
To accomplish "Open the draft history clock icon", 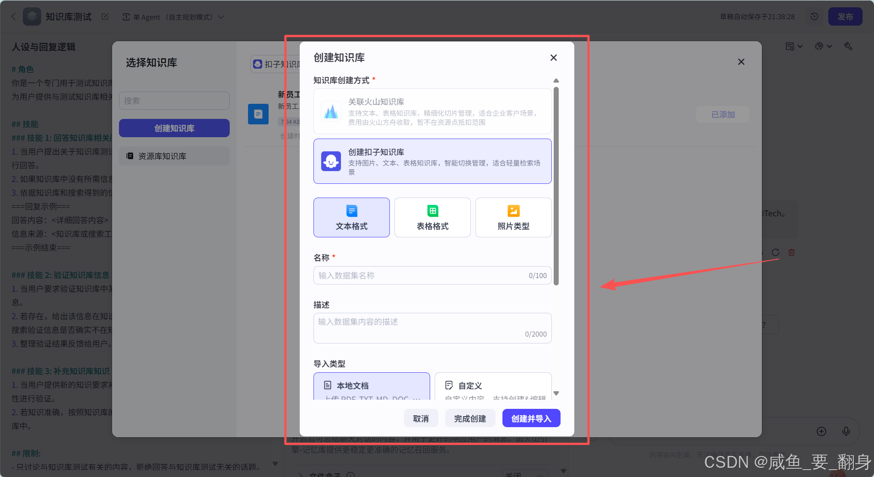I will (815, 16).
